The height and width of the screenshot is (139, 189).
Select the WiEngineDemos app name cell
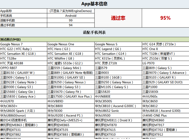pos(71,11)
